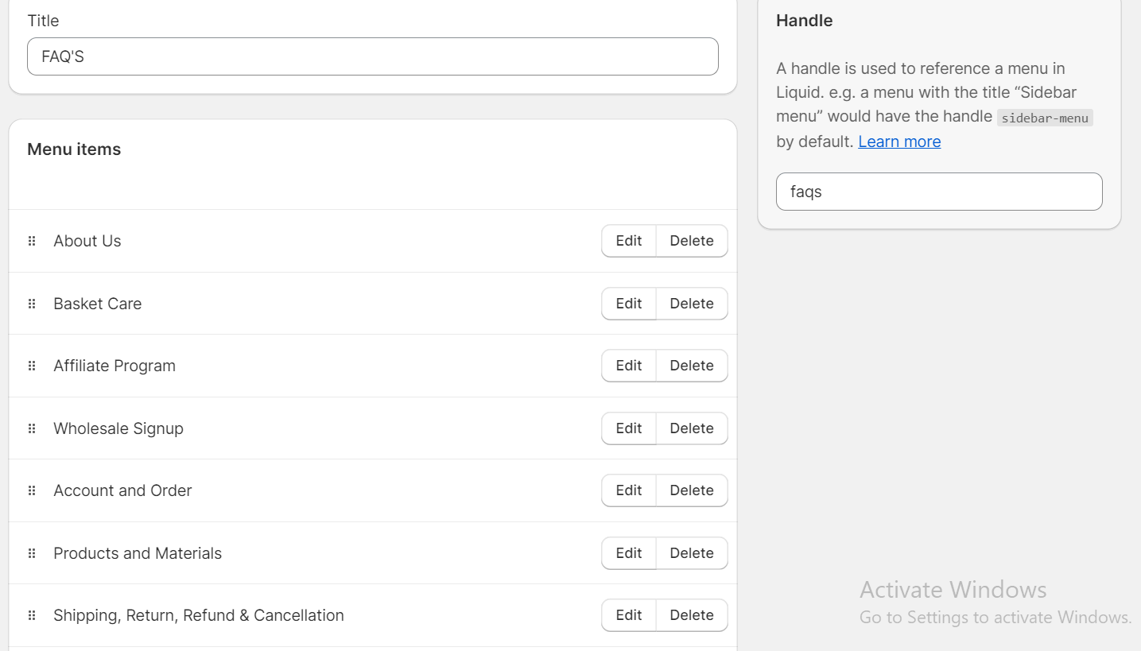The width and height of the screenshot is (1141, 651).
Task: Edit the Affiliate Program menu item
Action: (x=628, y=366)
